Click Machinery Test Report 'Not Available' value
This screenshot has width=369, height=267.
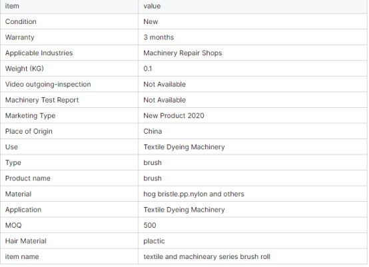click(x=165, y=101)
